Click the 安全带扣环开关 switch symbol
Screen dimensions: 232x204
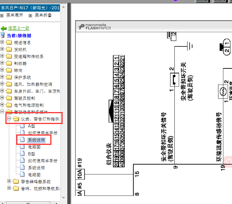pyautogui.click(x=174, y=80)
